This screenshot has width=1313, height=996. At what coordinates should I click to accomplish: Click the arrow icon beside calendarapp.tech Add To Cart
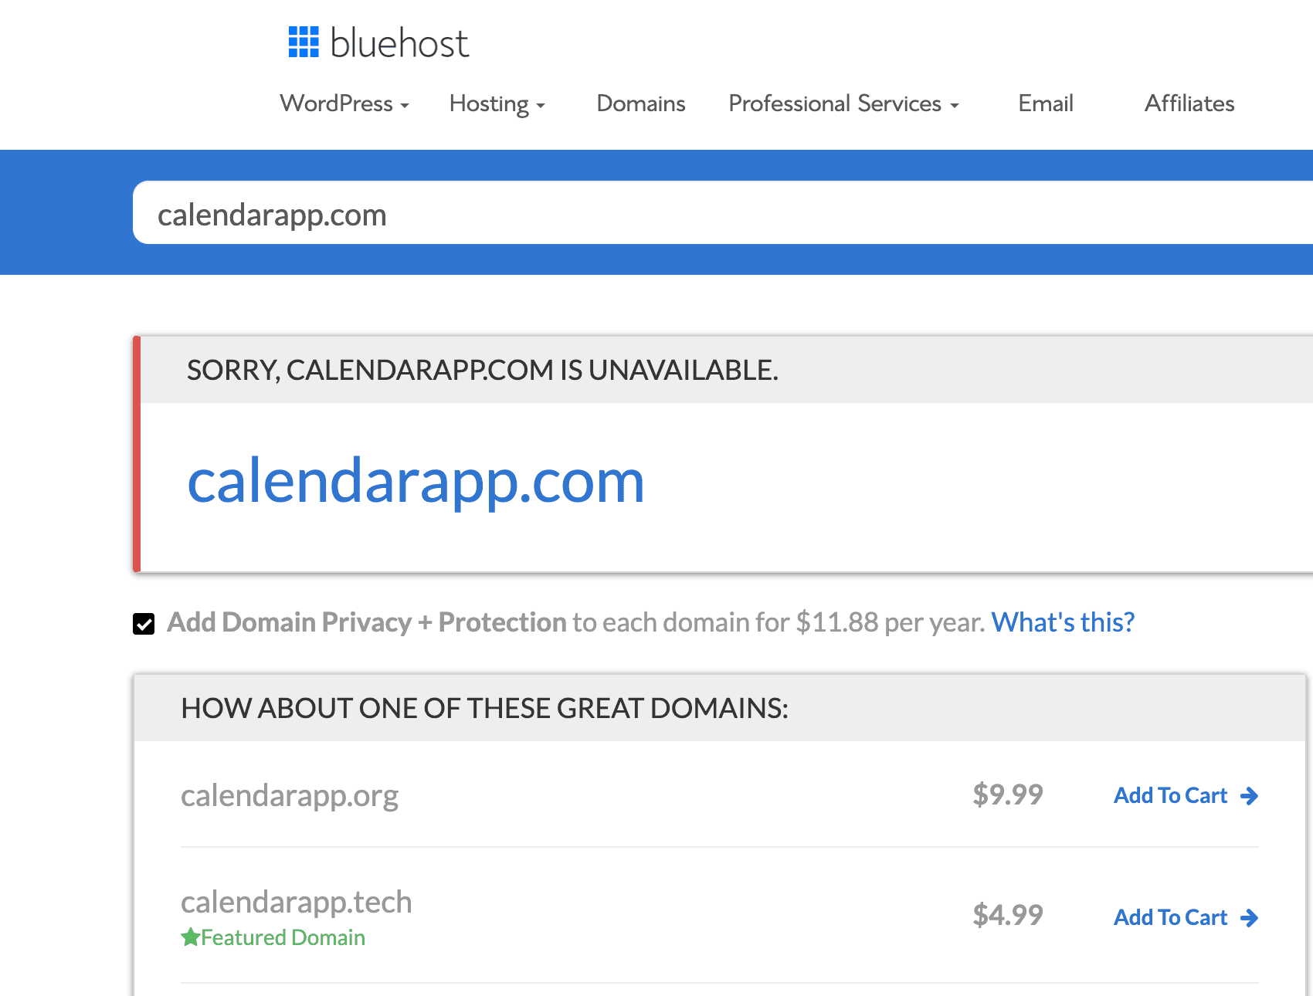pyautogui.click(x=1248, y=917)
